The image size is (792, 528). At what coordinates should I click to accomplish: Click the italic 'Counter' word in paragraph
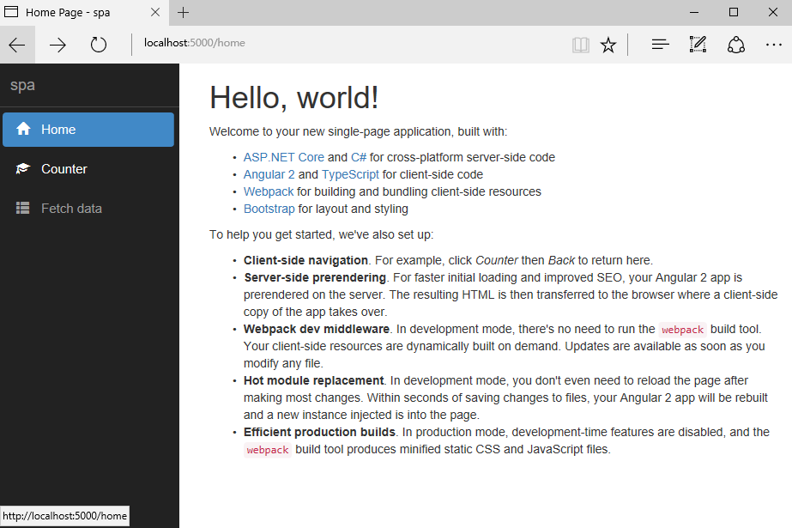click(x=497, y=260)
